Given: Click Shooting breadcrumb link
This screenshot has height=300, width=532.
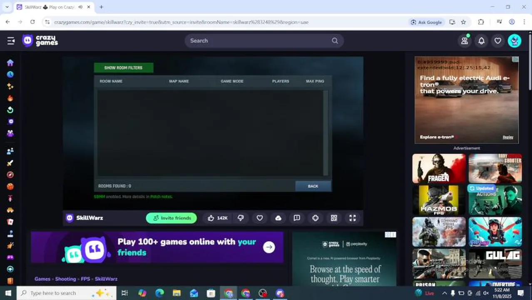Looking at the screenshot, I should (66, 279).
